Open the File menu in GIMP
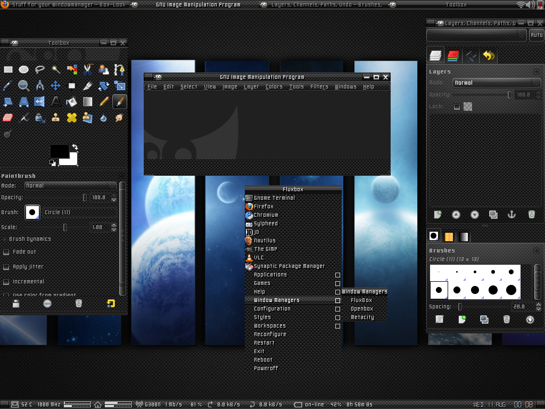Image resolution: width=545 pixels, height=409 pixels. (x=152, y=87)
